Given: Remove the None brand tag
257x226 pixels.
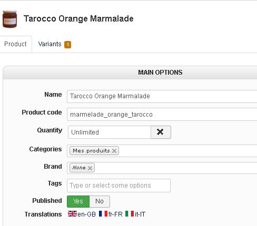Looking at the screenshot, I should (90, 168).
